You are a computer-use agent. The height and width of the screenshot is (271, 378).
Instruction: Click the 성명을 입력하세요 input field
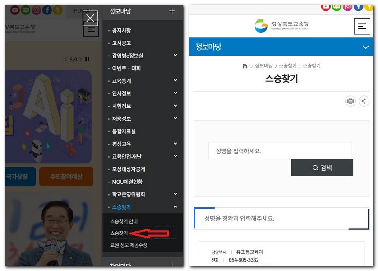point(281,150)
